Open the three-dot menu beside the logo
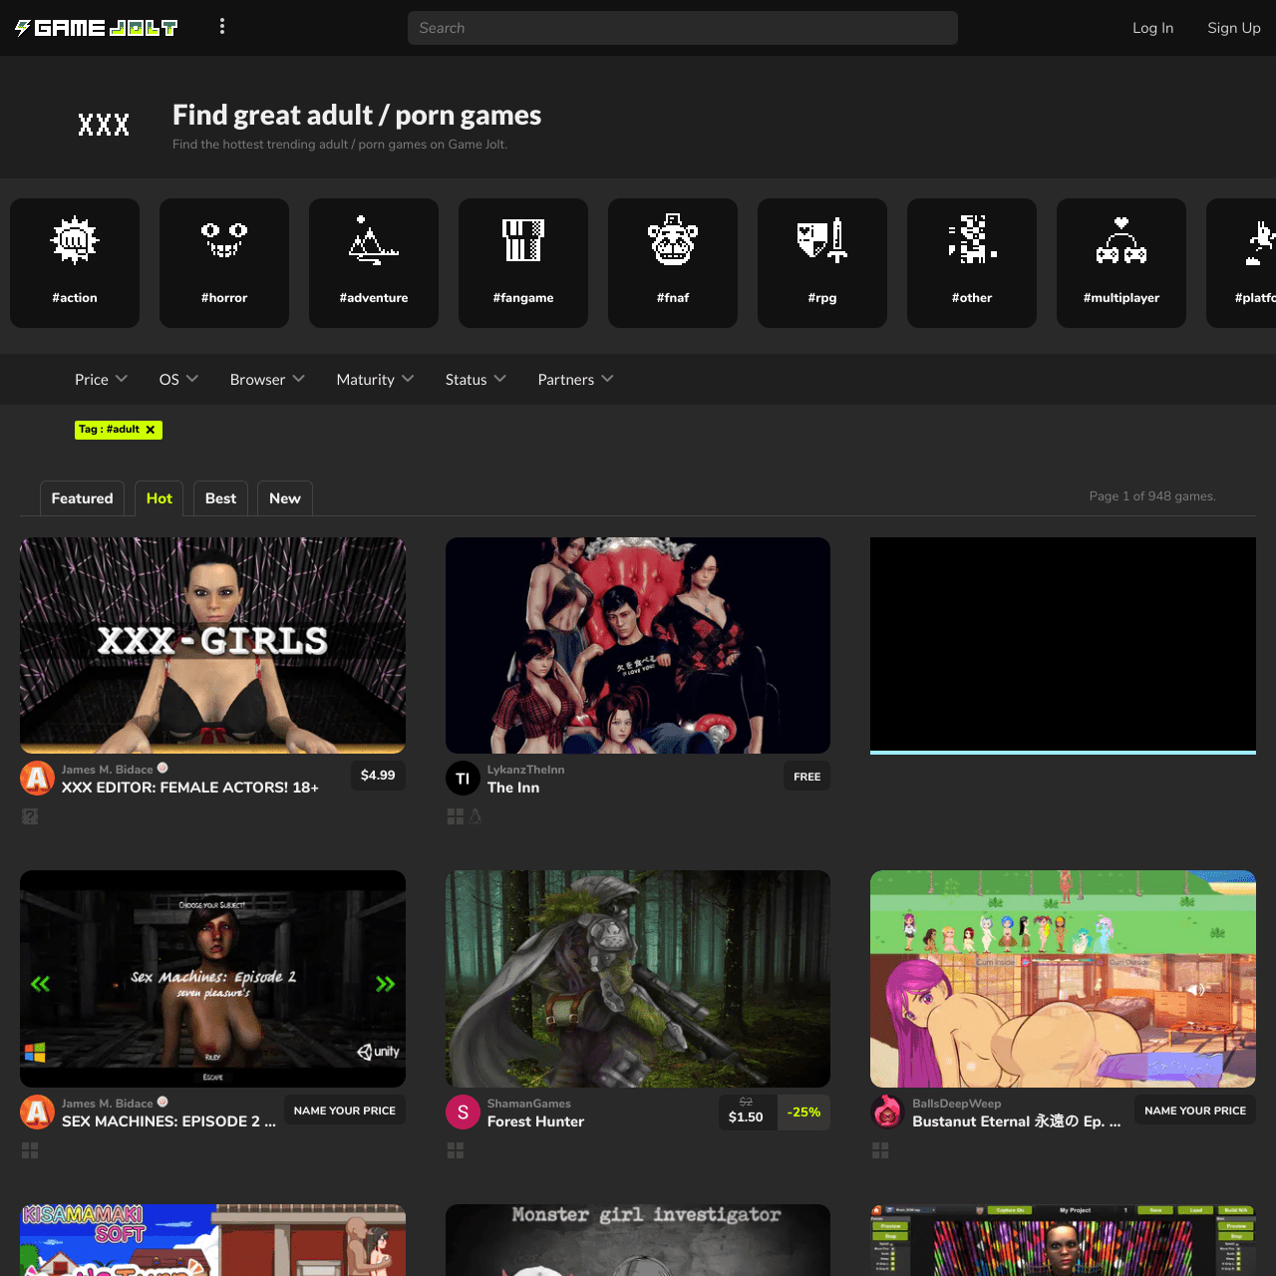 tap(222, 27)
